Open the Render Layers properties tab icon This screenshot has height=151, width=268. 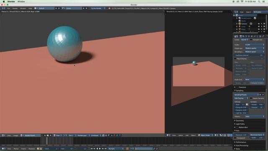tap(243, 36)
